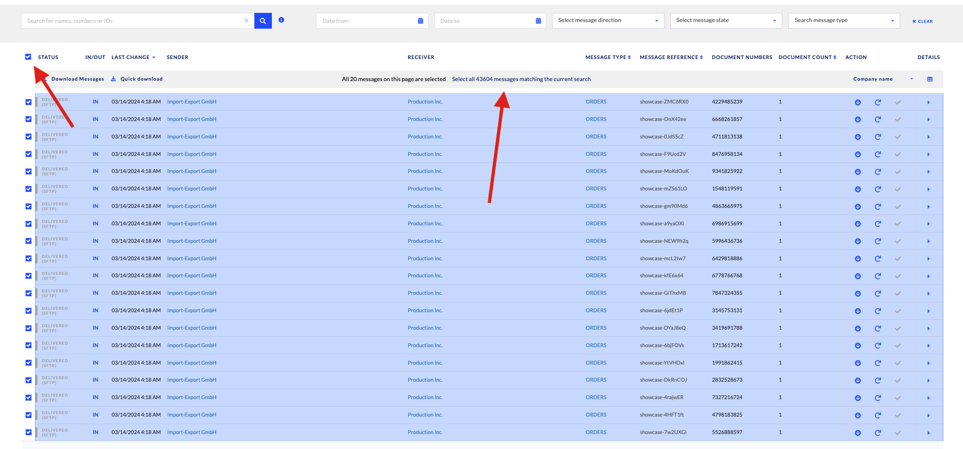Download message showcase-a9yaOXi
Viewport: 963px width, 449px height.
click(858, 224)
